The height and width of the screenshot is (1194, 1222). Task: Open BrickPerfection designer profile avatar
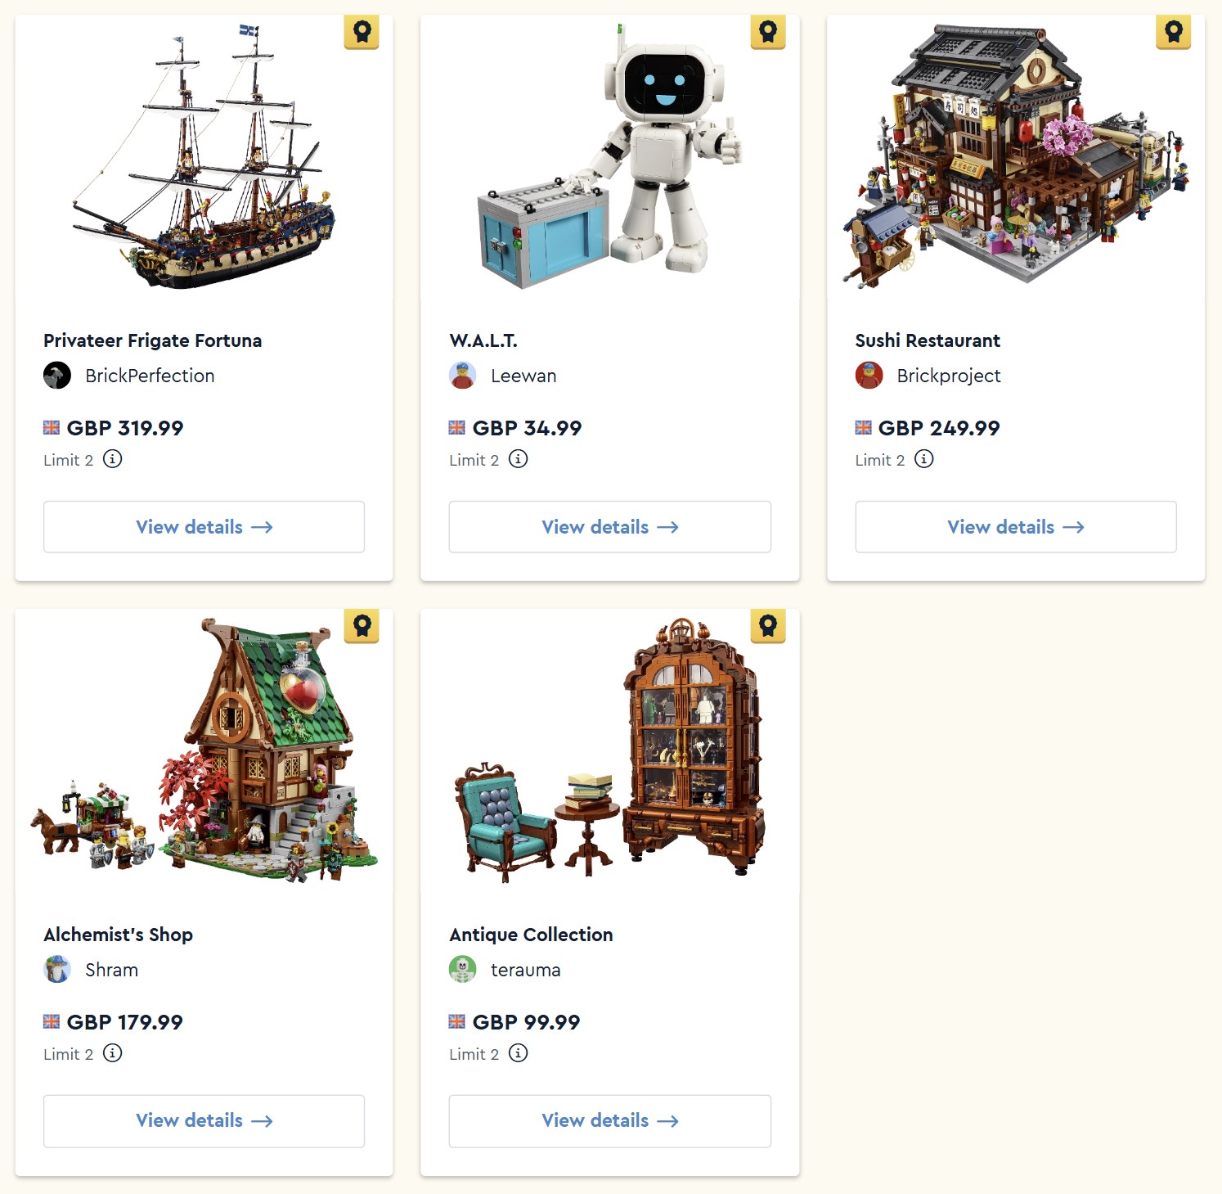(x=57, y=376)
